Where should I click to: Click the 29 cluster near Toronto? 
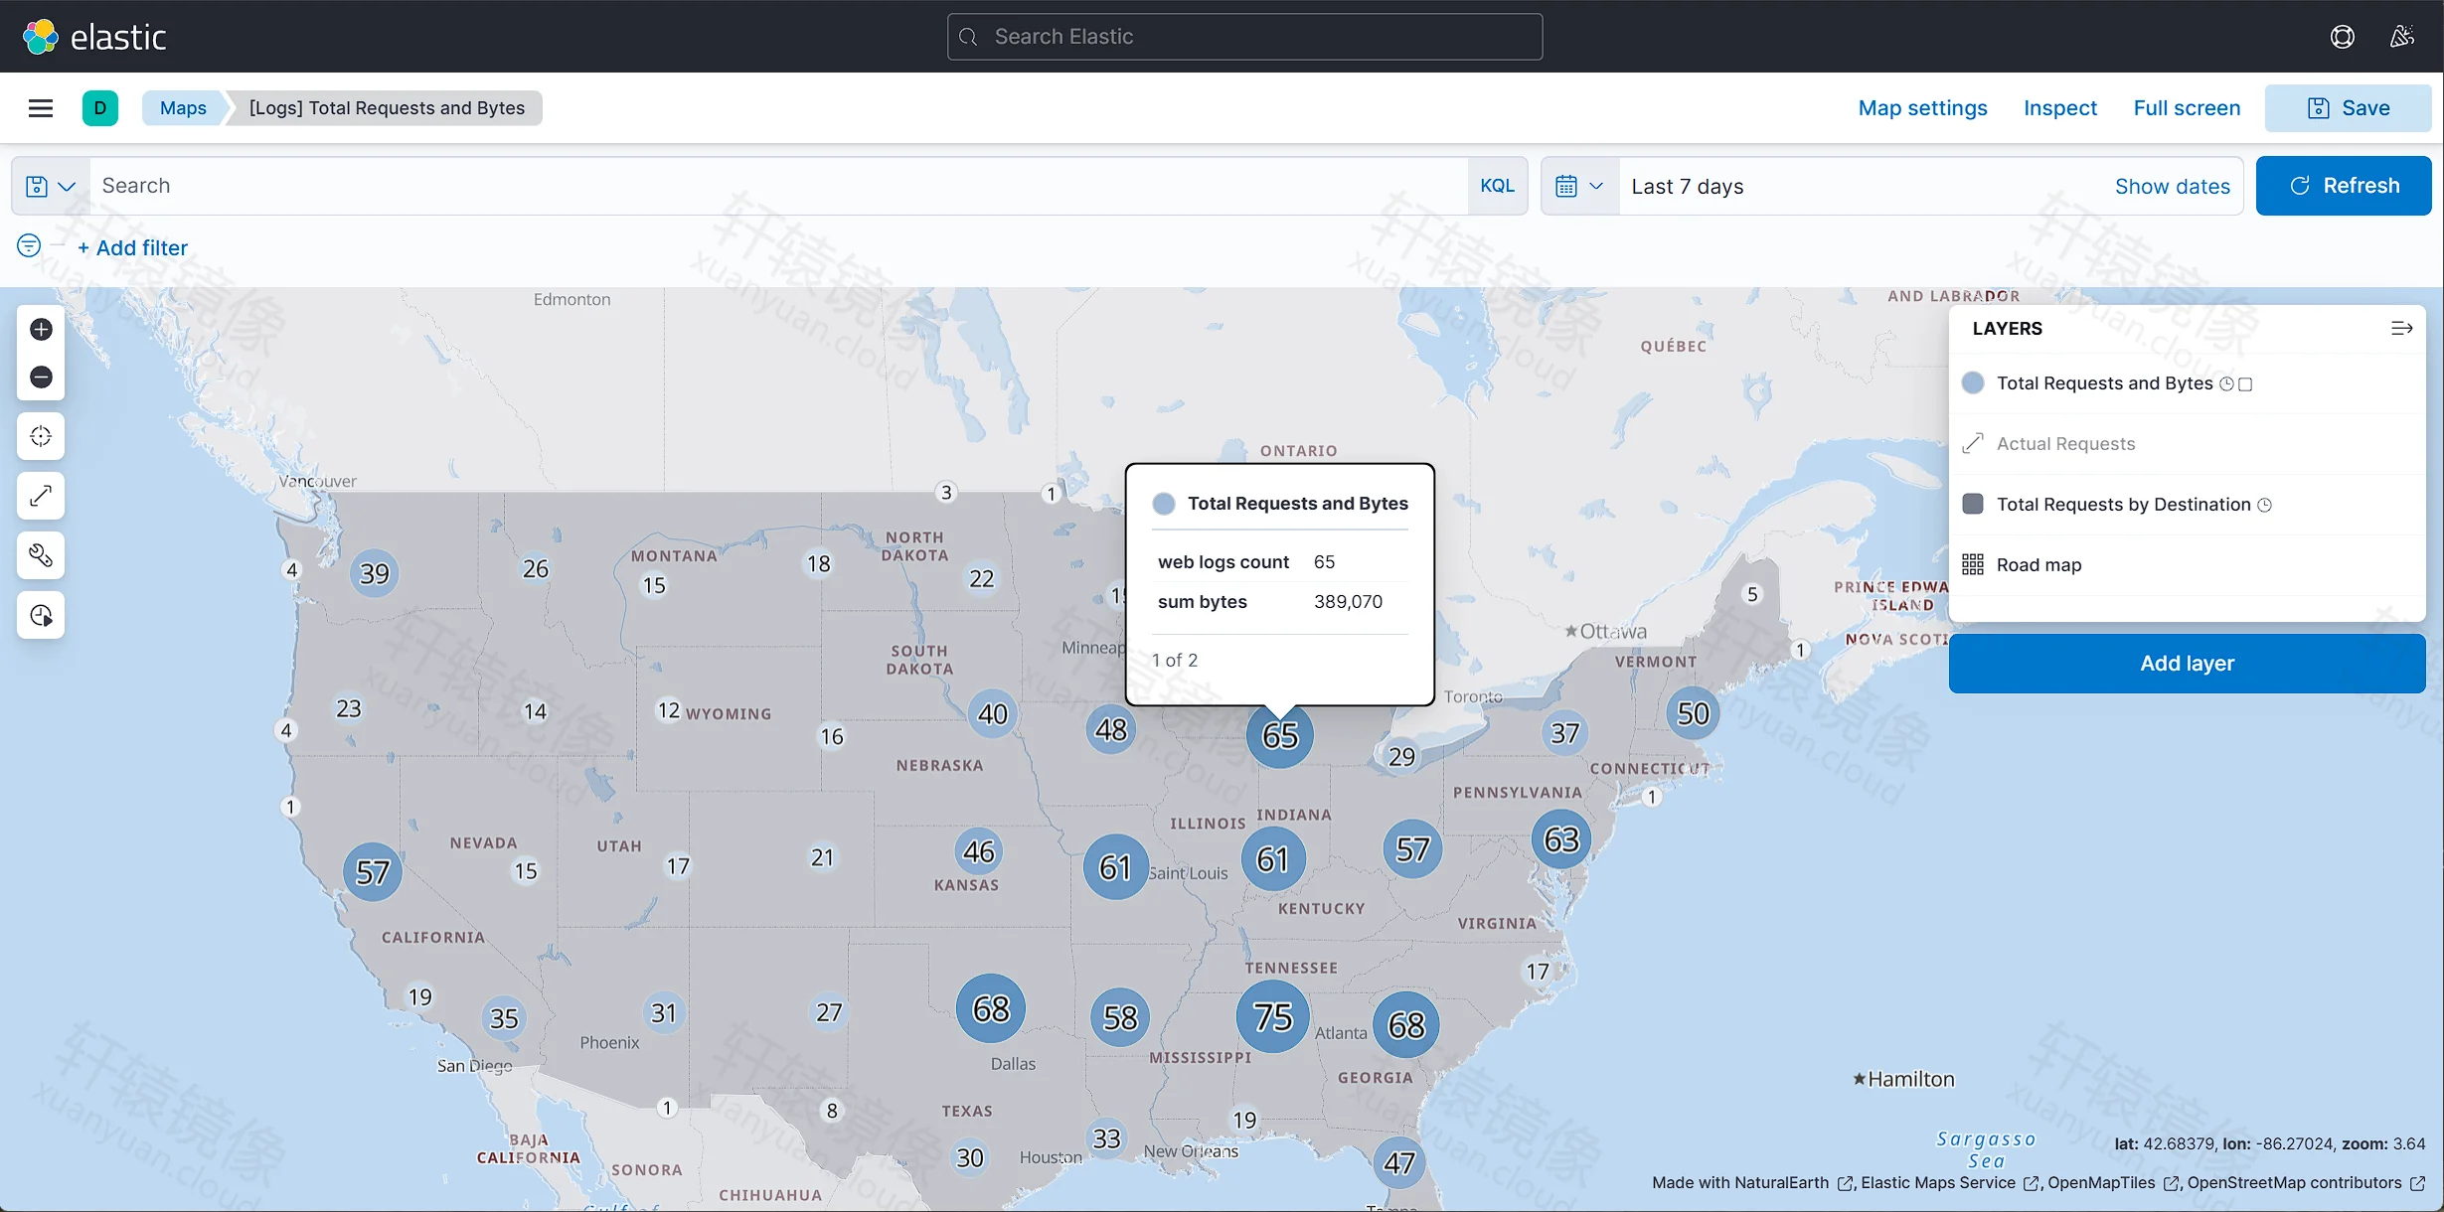(1401, 757)
